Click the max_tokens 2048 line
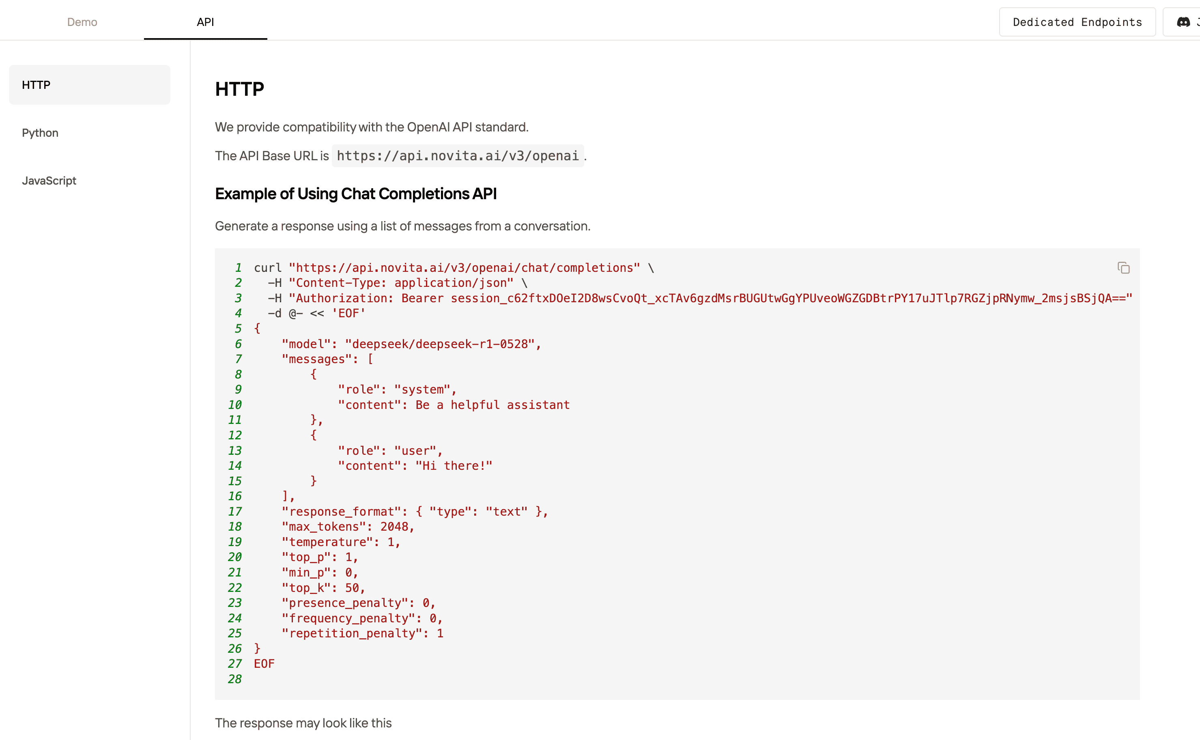1200x740 pixels. pyautogui.click(x=348, y=527)
